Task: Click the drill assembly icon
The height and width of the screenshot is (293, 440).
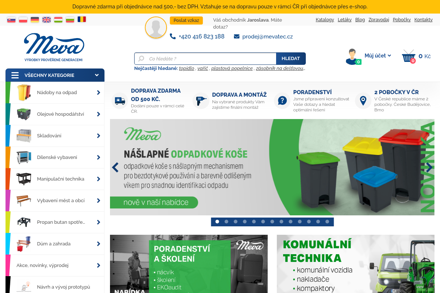Action: point(201,100)
